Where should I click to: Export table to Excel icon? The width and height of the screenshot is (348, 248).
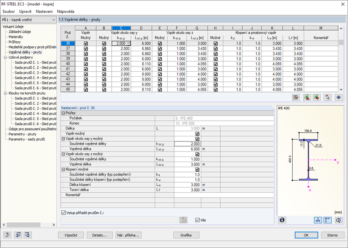click(307, 97)
